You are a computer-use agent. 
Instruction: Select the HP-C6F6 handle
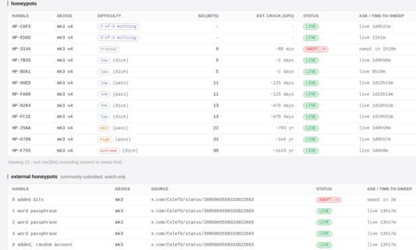[21, 27]
